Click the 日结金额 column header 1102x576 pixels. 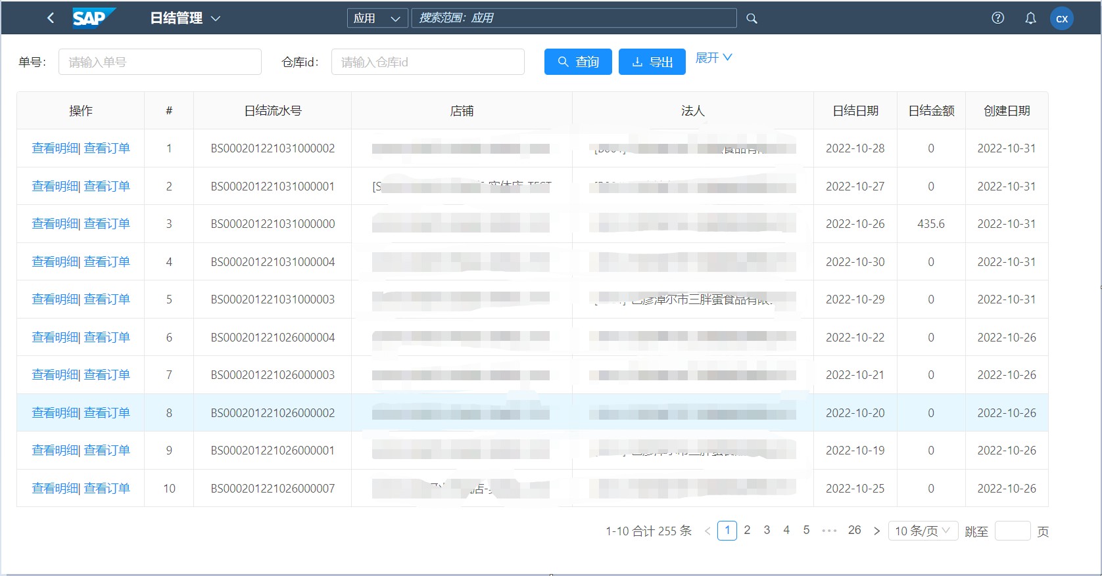pos(931,111)
